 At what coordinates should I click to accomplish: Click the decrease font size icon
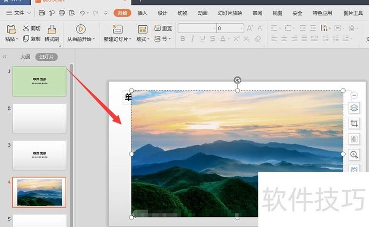260,28
